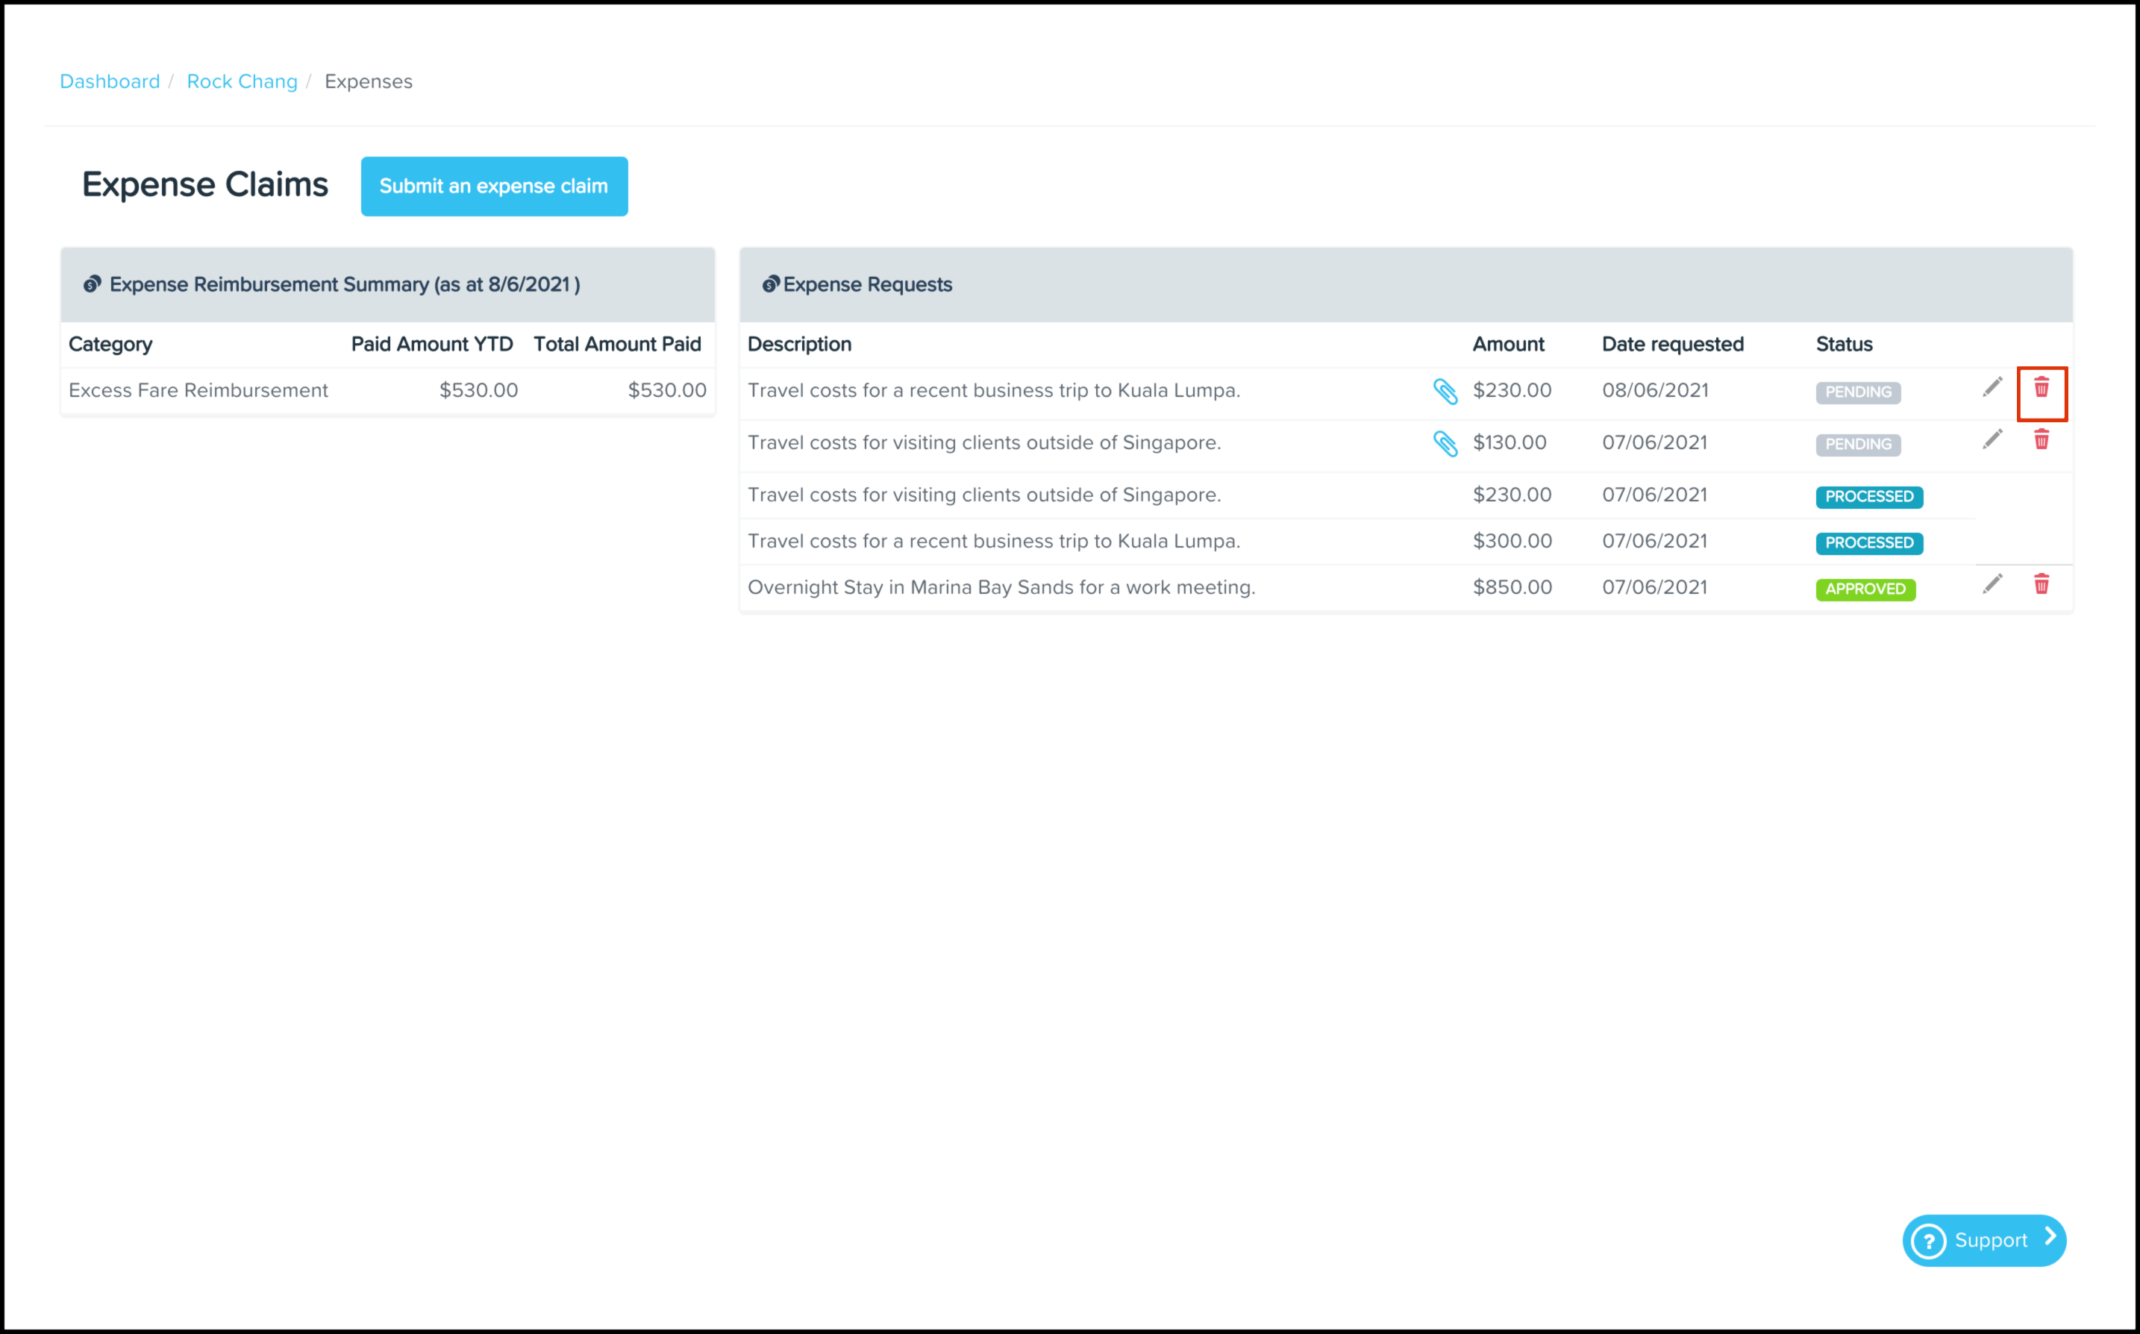2140x1334 pixels.
Task: Open Rock Chang breadcrumb link
Action: (242, 81)
